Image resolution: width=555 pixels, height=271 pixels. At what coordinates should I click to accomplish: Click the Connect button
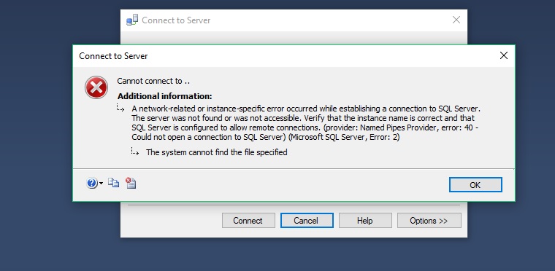pyautogui.click(x=248, y=221)
